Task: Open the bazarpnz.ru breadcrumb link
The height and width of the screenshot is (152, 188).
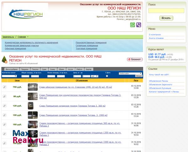Action: pos(8,37)
